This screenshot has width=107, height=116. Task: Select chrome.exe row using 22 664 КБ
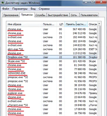point(52,97)
